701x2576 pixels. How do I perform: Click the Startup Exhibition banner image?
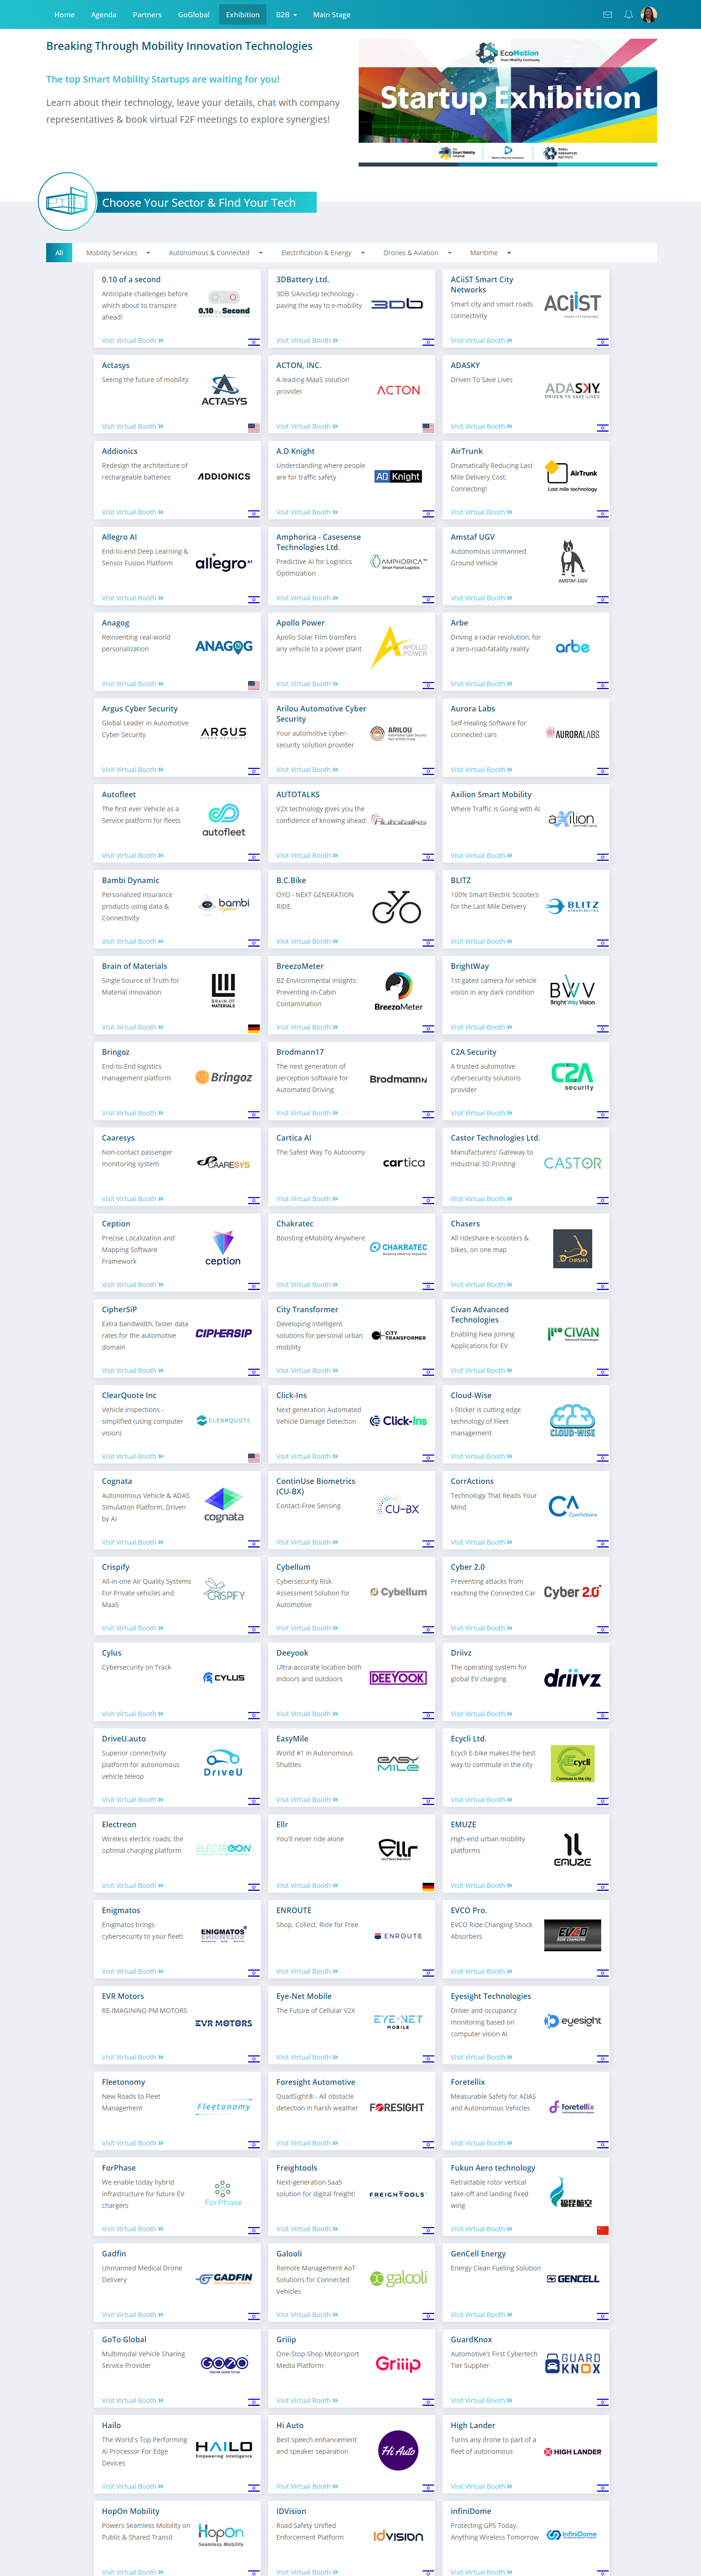pyautogui.click(x=508, y=102)
